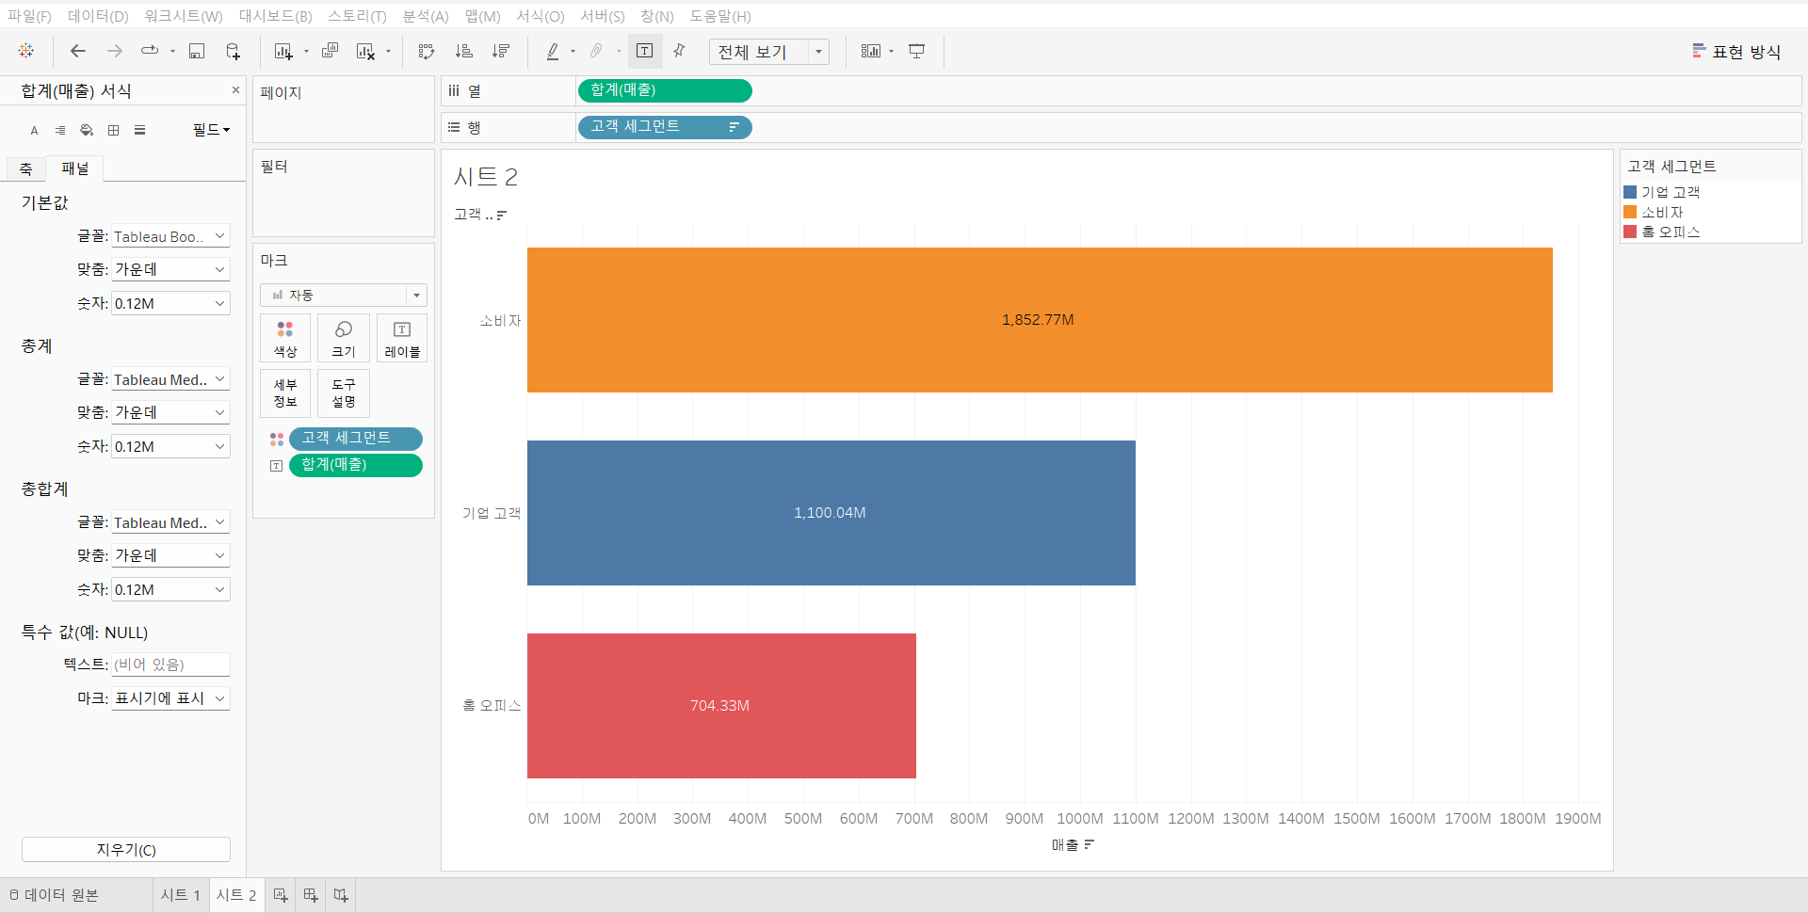
Task: Open 기본값 맞춤 dropdown
Action: (x=170, y=269)
